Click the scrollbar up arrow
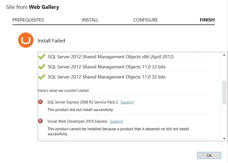The width and height of the screenshot is (228, 163). click(224, 55)
